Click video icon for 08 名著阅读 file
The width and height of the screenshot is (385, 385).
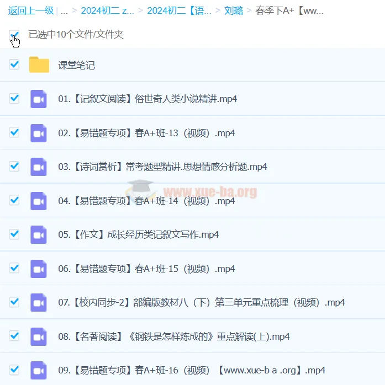[39, 336]
